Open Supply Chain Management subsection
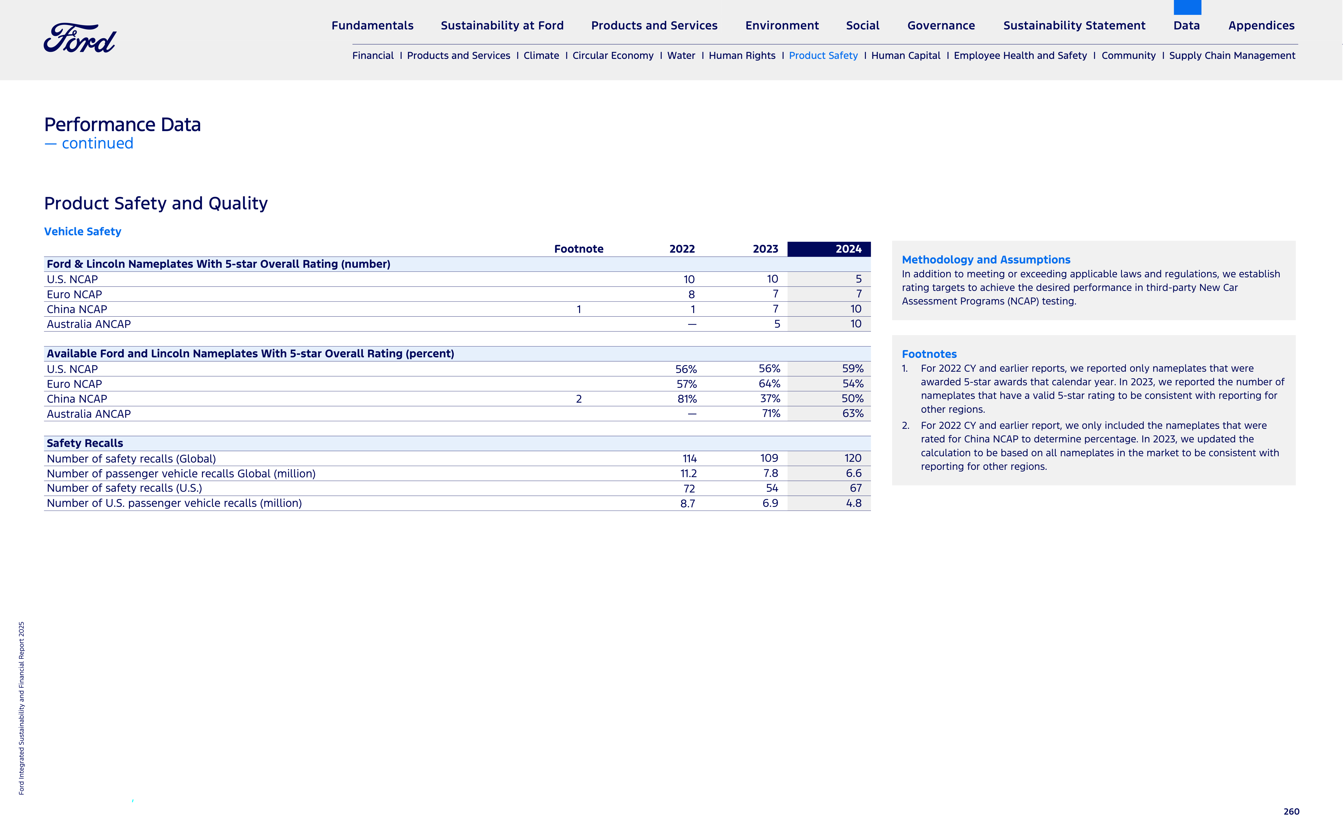 tap(1232, 56)
